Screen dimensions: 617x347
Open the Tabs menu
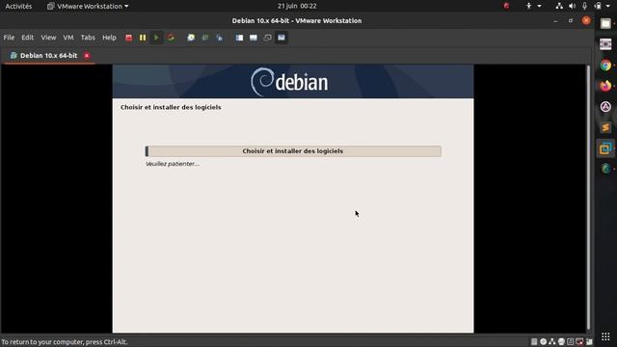88,38
